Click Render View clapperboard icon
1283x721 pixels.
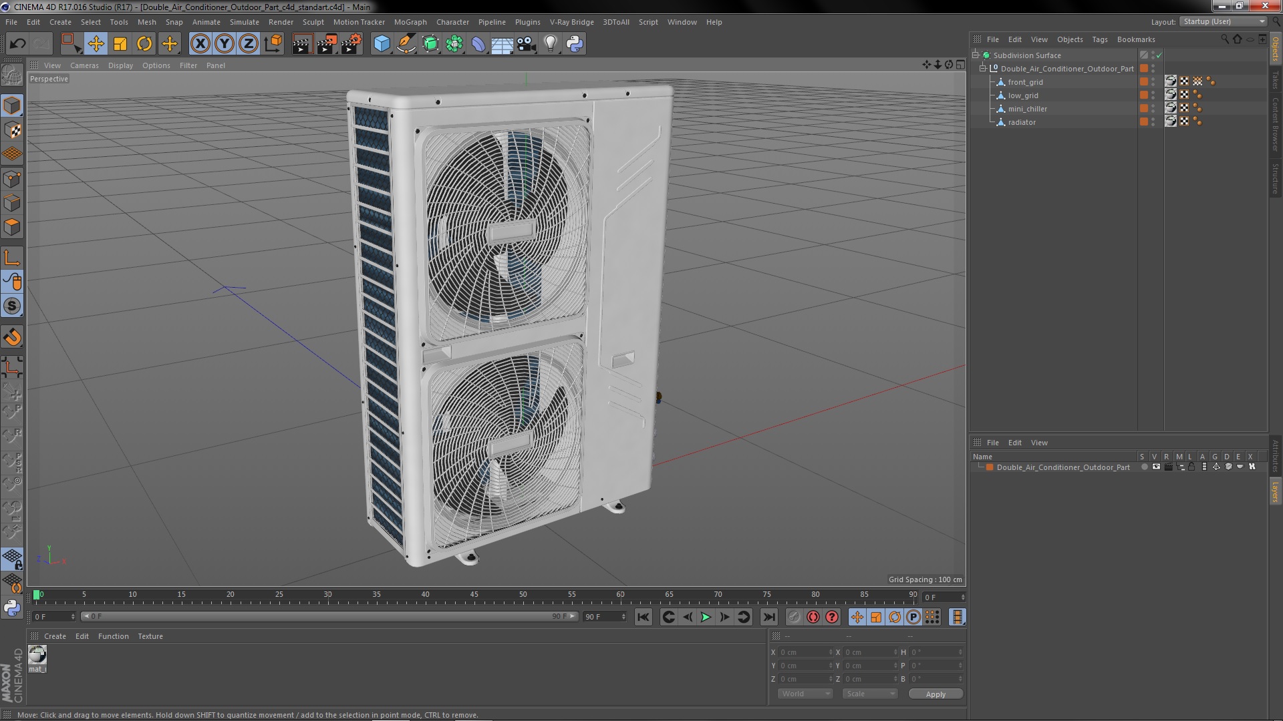(x=302, y=44)
